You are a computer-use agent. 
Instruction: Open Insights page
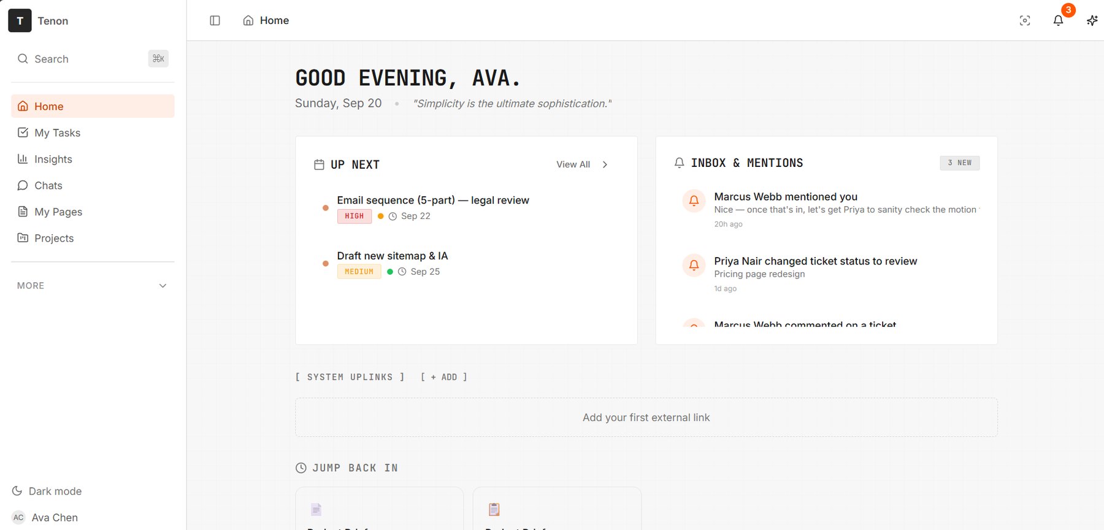[x=93, y=159]
